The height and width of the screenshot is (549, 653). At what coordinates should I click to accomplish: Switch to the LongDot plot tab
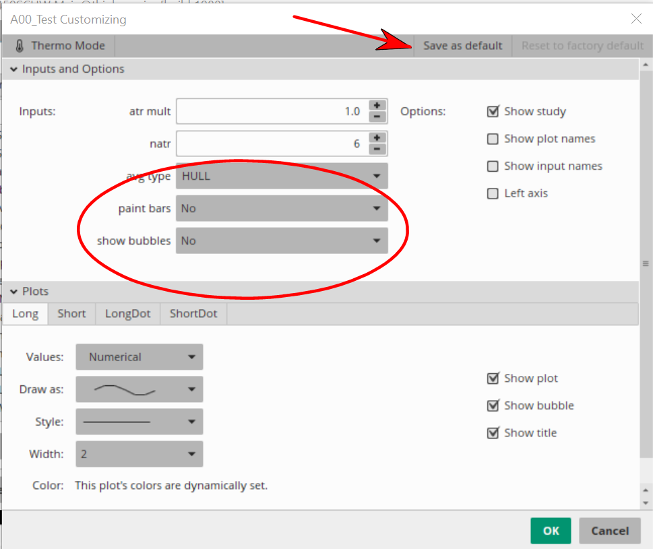tap(127, 313)
